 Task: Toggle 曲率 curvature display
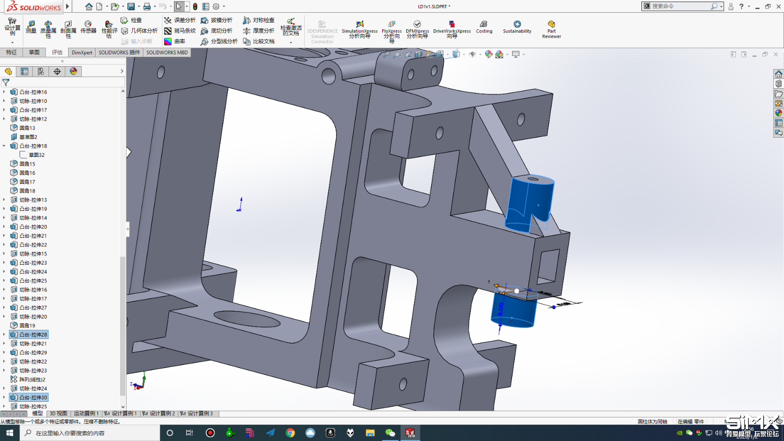click(x=175, y=42)
